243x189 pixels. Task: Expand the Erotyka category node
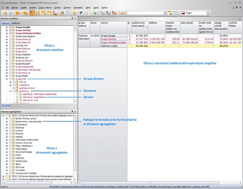coord(7,131)
